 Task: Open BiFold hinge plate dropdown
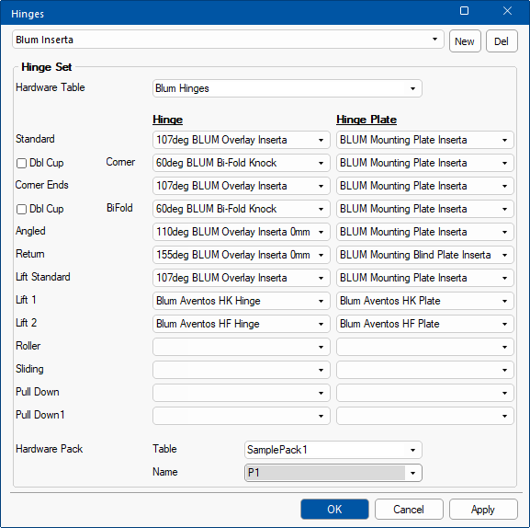tap(425, 209)
